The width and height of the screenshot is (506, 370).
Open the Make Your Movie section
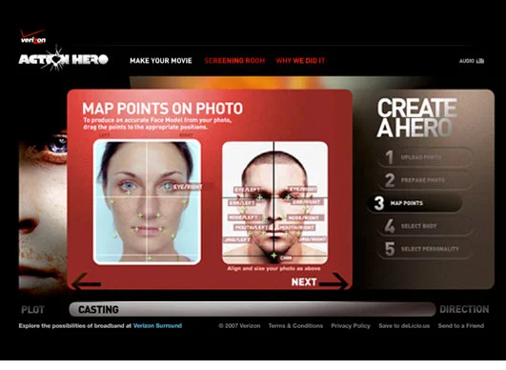pos(161,61)
